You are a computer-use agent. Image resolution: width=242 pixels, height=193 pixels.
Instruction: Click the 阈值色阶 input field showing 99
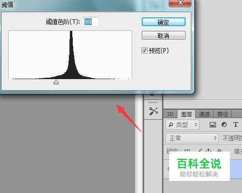[90, 22]
